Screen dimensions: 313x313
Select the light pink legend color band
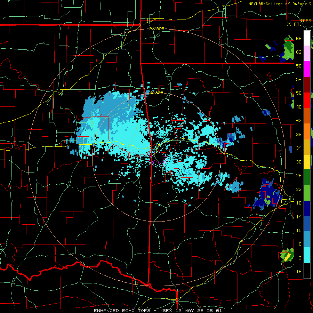coord(307,54)
